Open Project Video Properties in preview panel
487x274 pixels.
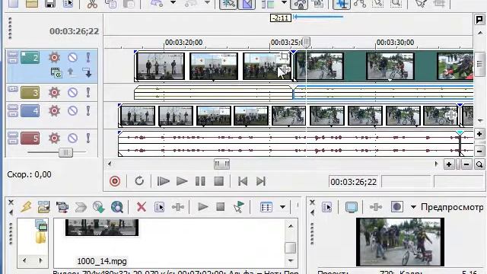coord(326,207)
